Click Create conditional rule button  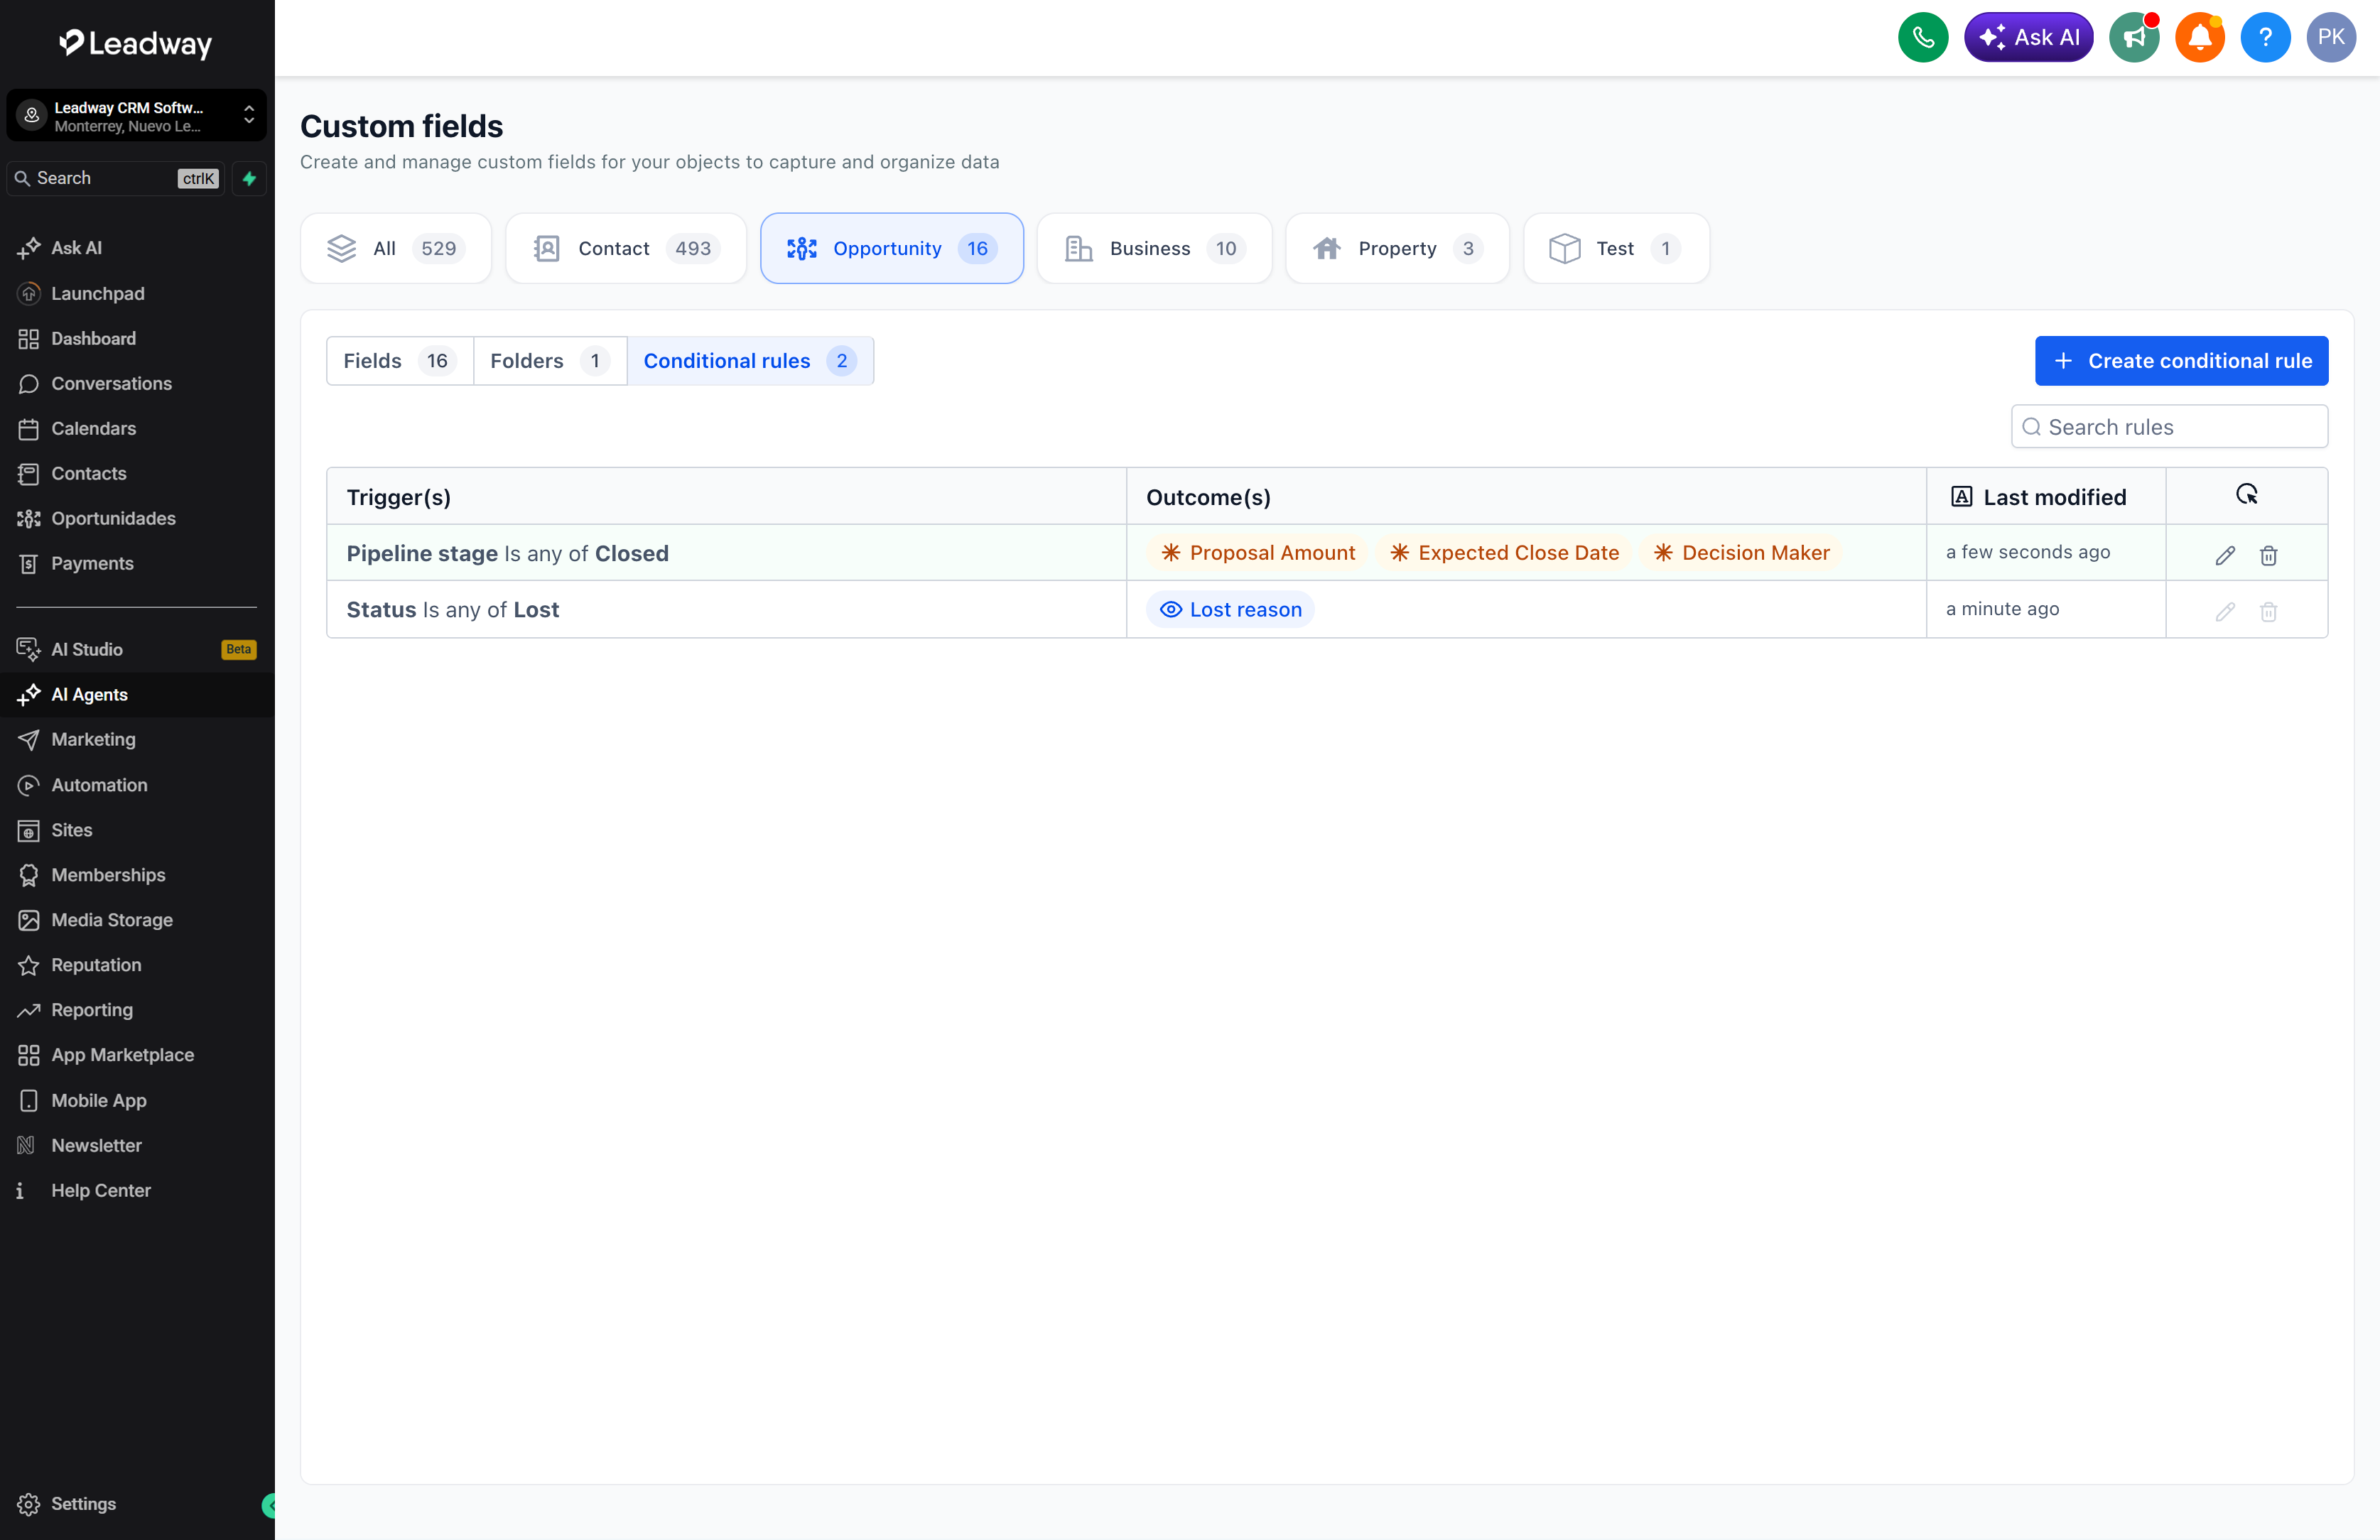pos(2181,361)
